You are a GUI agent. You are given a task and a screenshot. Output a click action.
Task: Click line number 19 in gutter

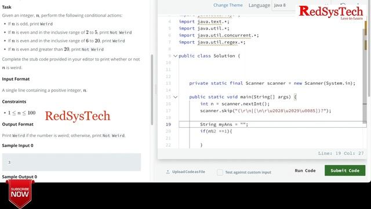(168, 124)
